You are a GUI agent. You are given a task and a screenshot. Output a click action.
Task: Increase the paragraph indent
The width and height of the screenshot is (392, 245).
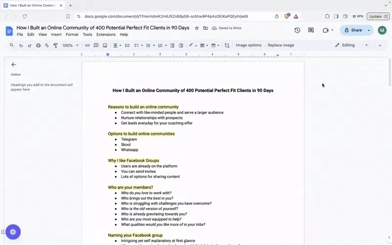(181, 46)
